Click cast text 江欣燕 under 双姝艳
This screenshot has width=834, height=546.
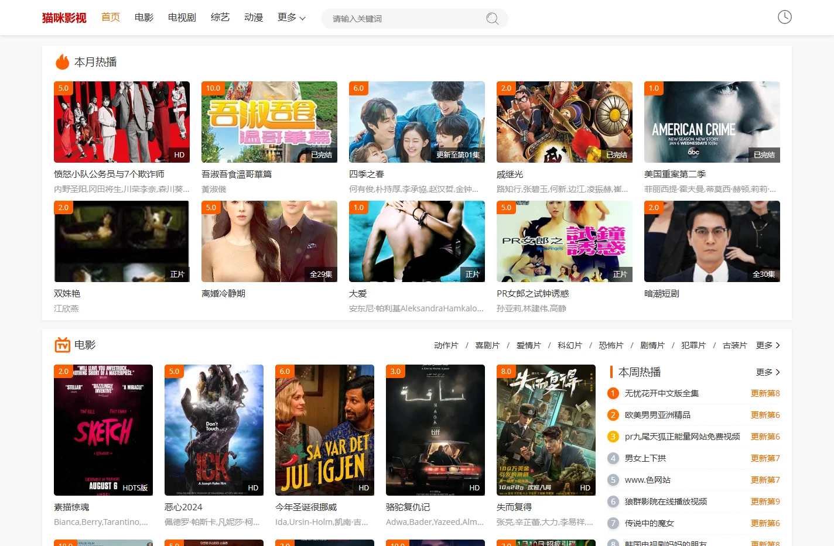tap(66, 308)
